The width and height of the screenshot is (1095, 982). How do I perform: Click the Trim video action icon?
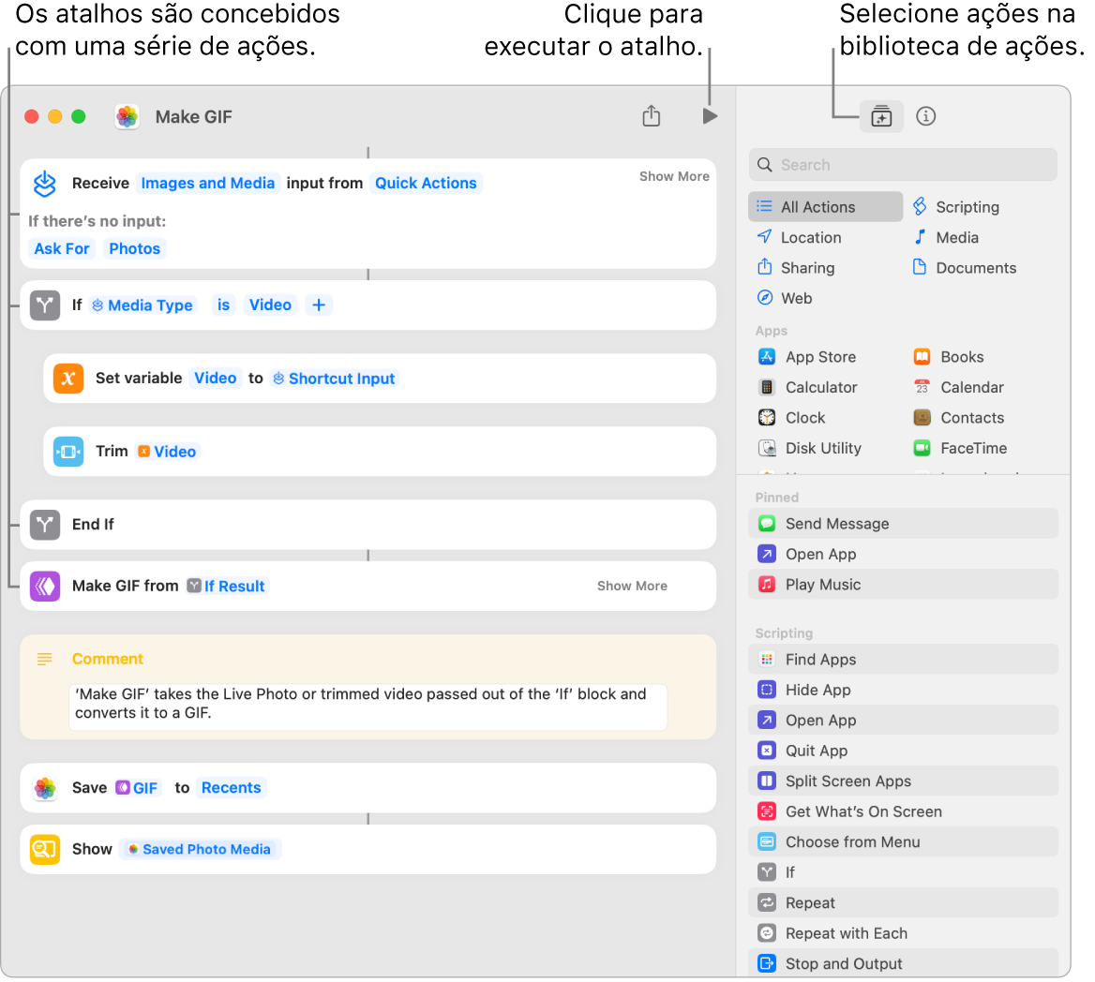(68, 452)
